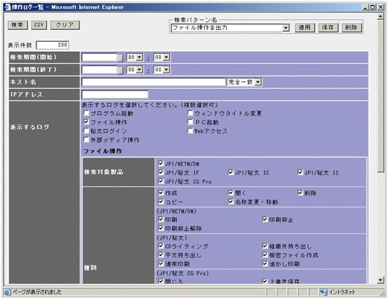Enable the 秘文ログイン checkbox

point(86,131)
